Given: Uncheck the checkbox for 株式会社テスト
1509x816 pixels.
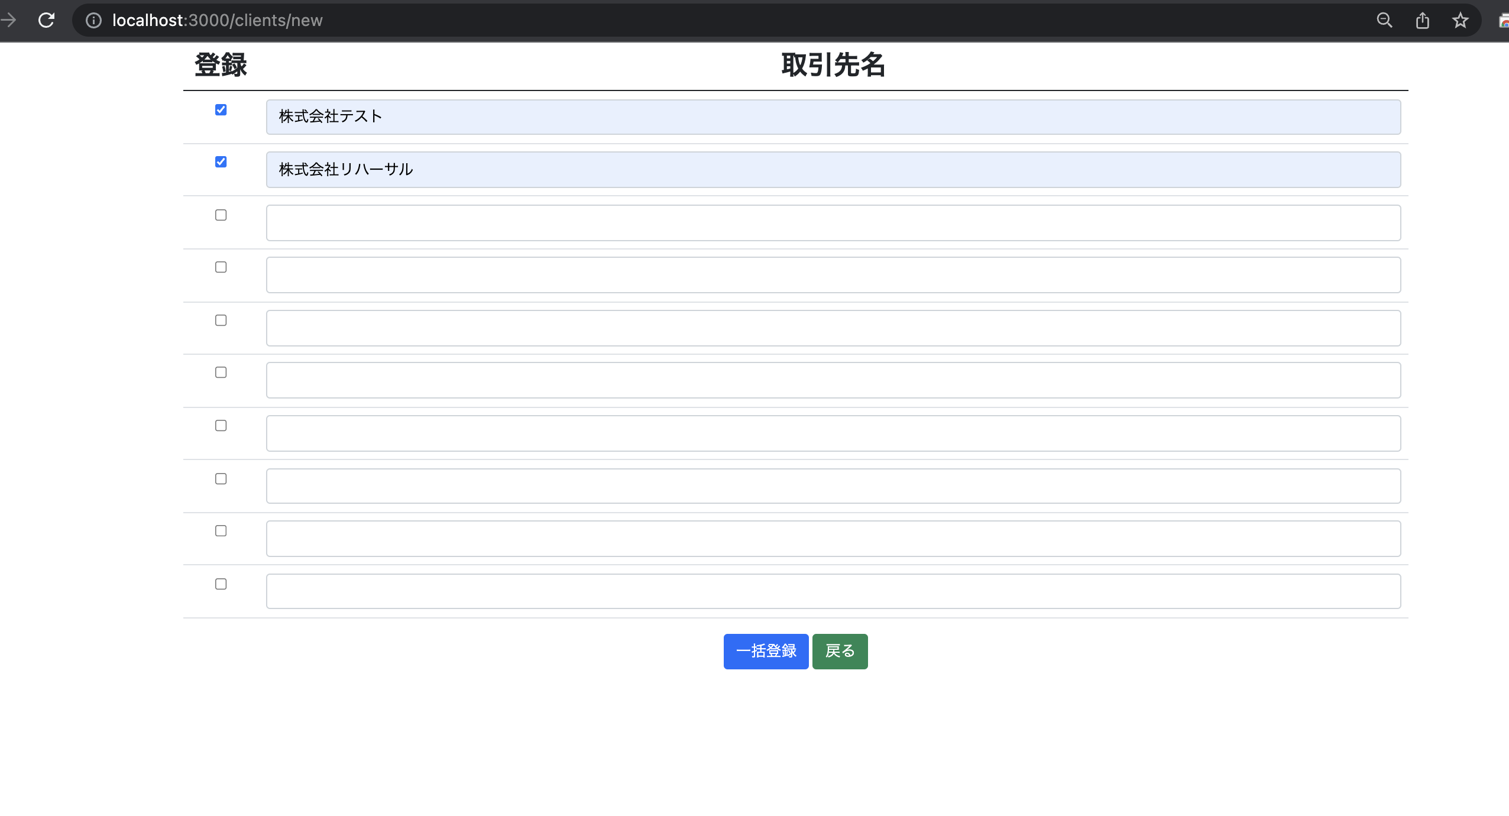Looking at the screenshot, I should pyautogui.click(x=221, y=110).
